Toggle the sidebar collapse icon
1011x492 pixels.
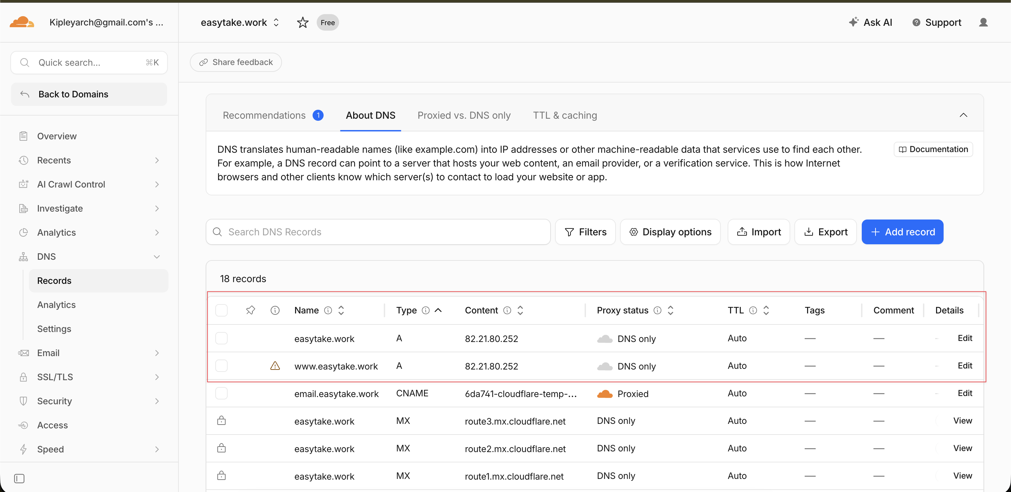19,478
